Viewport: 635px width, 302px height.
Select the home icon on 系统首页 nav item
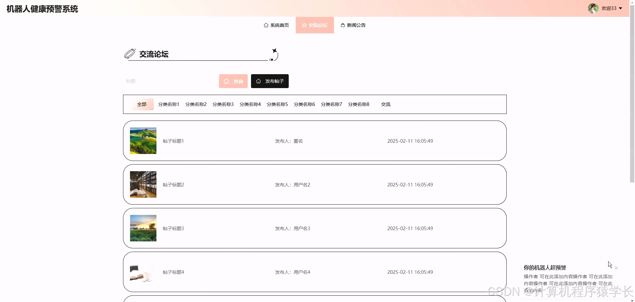[x=266, y=25]
